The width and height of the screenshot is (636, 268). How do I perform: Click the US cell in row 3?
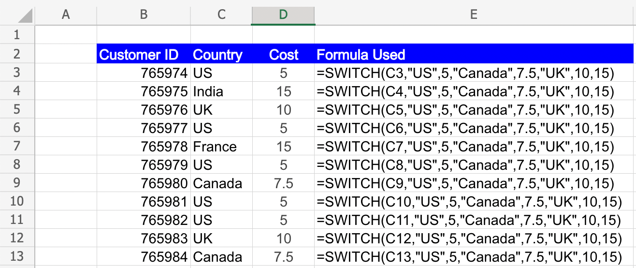pyautogui.click(x=221, y=73)
